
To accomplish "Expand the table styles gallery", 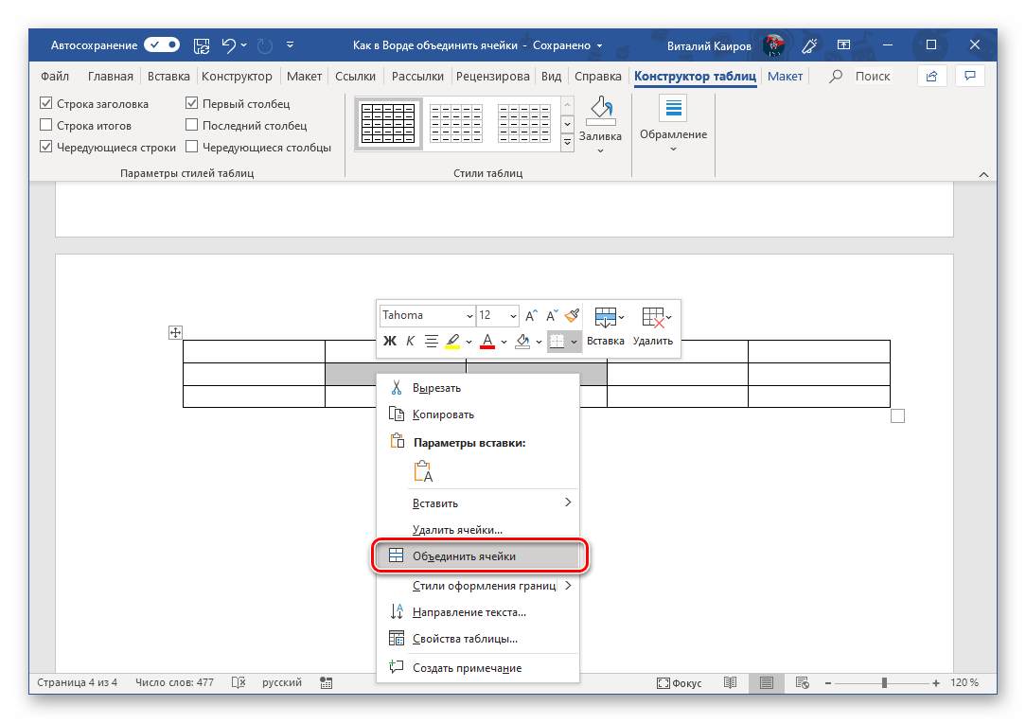I will (x=567, y=141).
